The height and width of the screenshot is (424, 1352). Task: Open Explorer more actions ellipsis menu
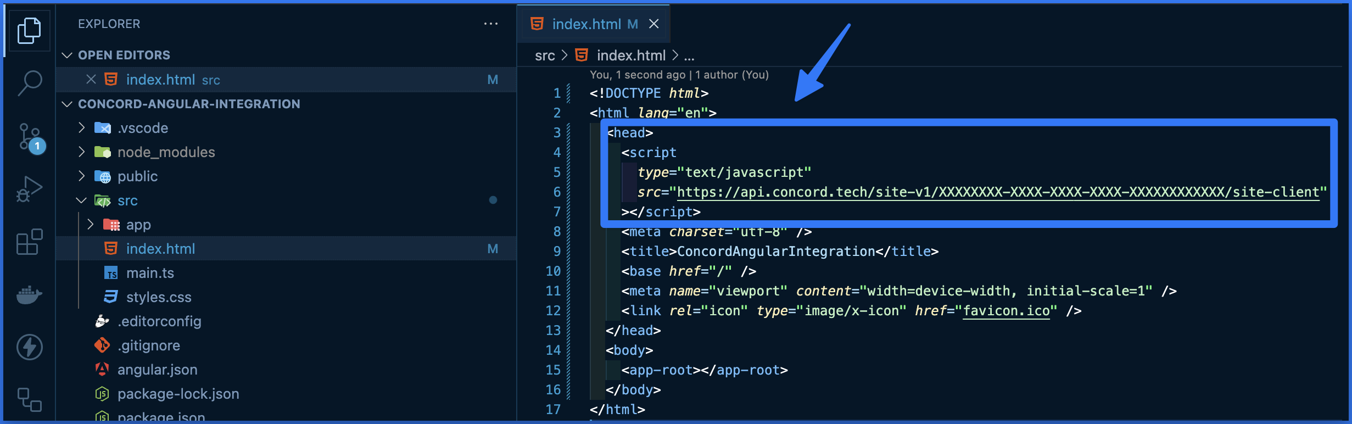coord(490,24)
